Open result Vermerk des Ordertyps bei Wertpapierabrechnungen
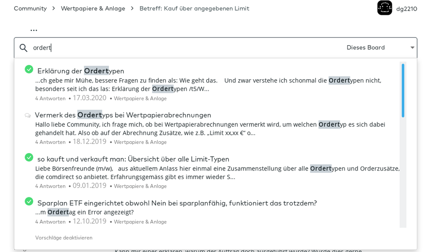 (123, 115)
